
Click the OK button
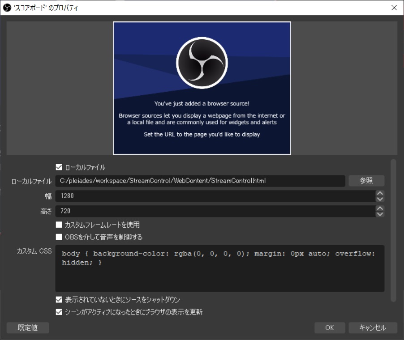point(330,327)
